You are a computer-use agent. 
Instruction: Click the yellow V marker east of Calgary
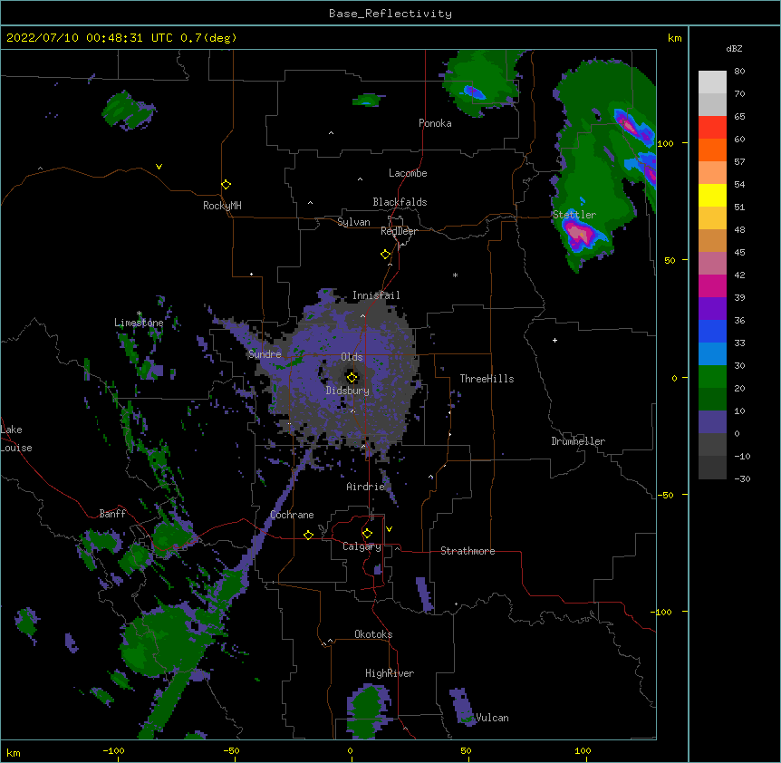(389, 529)
